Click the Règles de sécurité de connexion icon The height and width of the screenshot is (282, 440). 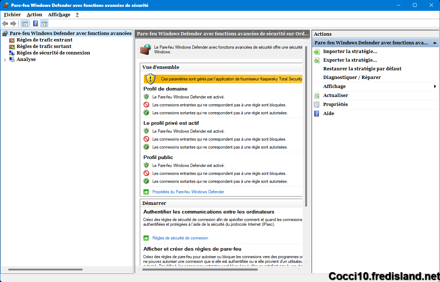click(x=12, y=53)
